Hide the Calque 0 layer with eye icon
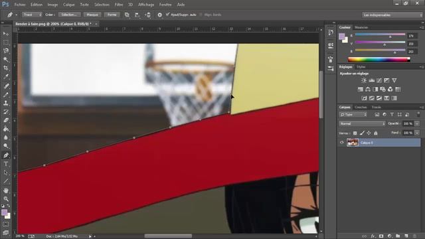The width and height of the screenshot is (425, 239). (342, 142)
